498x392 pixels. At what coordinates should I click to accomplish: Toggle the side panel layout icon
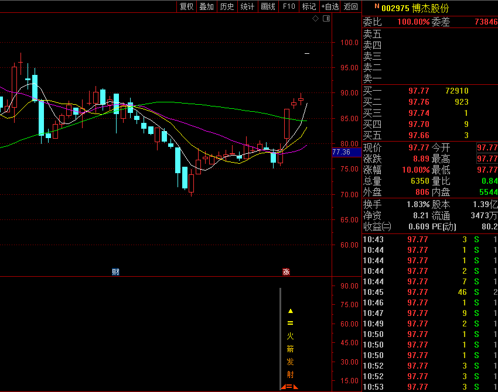click(x=326, y=19)
